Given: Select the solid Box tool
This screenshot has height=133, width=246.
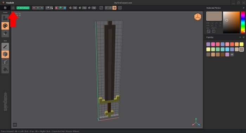Looking at the screenshot, I should [x=5, y=54].
